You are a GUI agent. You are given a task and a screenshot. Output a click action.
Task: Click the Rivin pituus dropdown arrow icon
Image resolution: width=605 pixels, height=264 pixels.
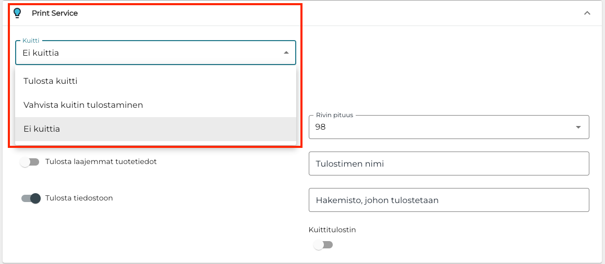578,127
